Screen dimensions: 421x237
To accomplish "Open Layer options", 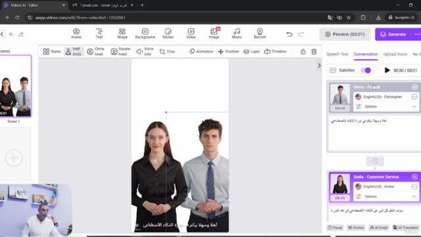I will tap(251, 51).
